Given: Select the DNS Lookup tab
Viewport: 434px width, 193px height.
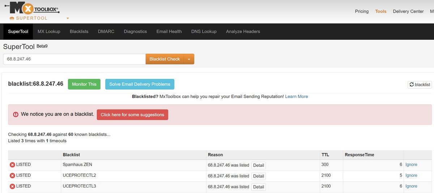Looking at the screenshot, I should click(204, 31).
